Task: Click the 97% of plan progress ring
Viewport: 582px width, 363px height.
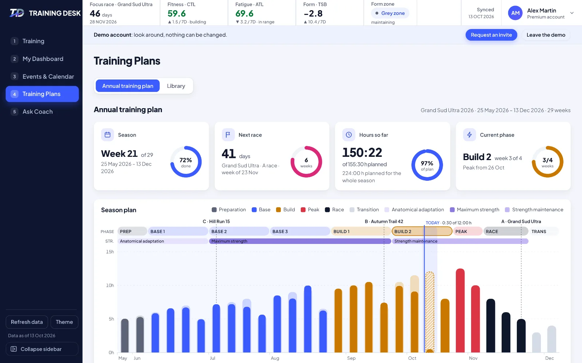Action: coord(427,165)
